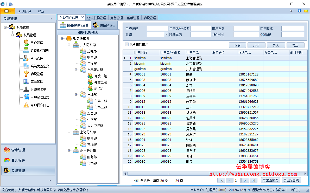Click the 开发一组 team icon

(x=90, y=76)
